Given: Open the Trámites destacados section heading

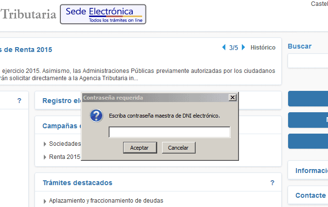Looking at the screenshot, I should (77, 183).
